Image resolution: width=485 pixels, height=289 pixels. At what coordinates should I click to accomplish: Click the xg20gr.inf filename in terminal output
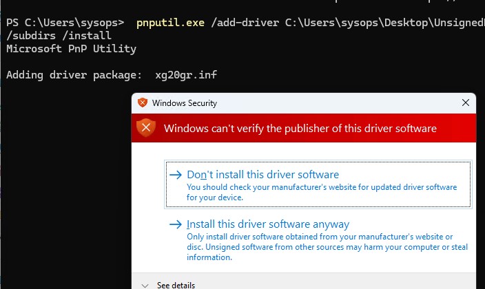[186, 75]
